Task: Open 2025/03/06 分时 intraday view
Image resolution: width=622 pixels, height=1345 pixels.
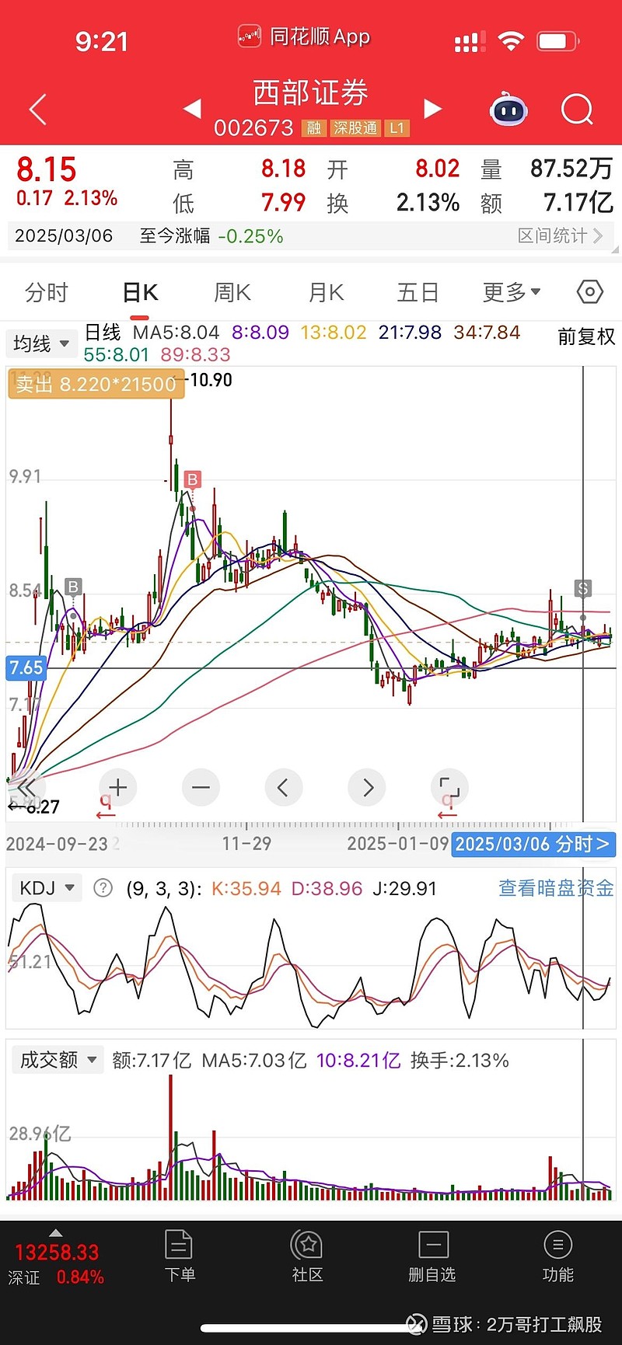Action: 533,844
